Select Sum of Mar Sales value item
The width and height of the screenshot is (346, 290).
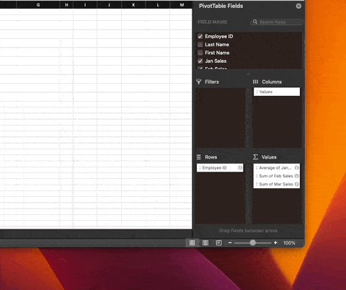point(277,184)
